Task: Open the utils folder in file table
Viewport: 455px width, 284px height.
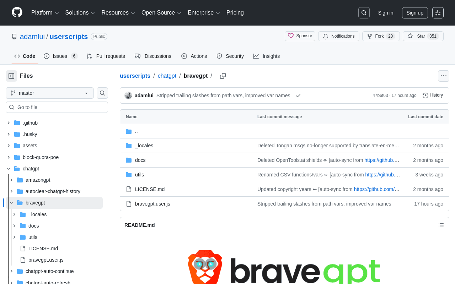Action: coord(139,175)
